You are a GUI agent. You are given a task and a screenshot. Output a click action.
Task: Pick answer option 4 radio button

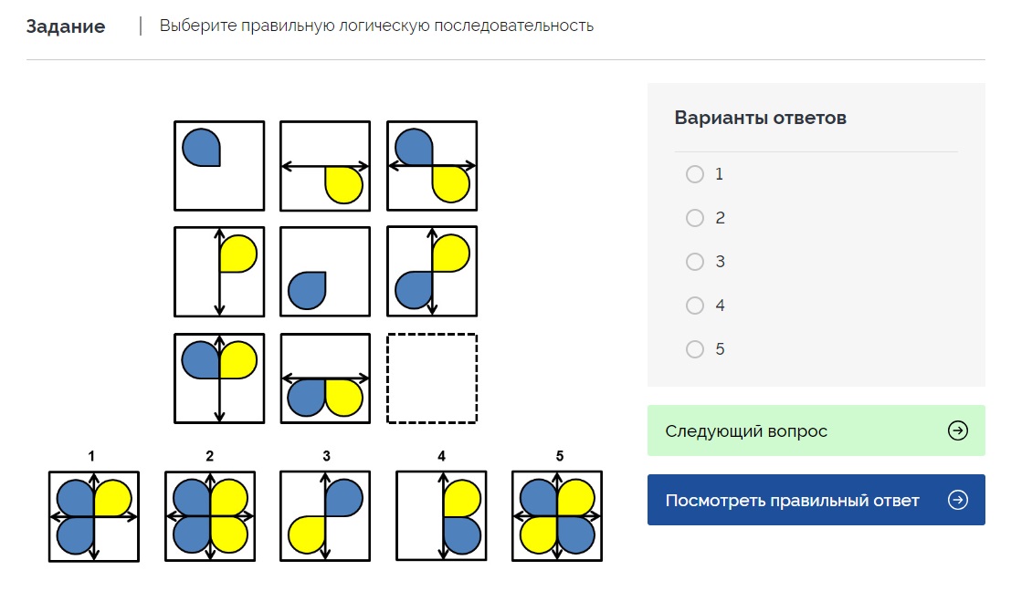(x=695, y=306)
